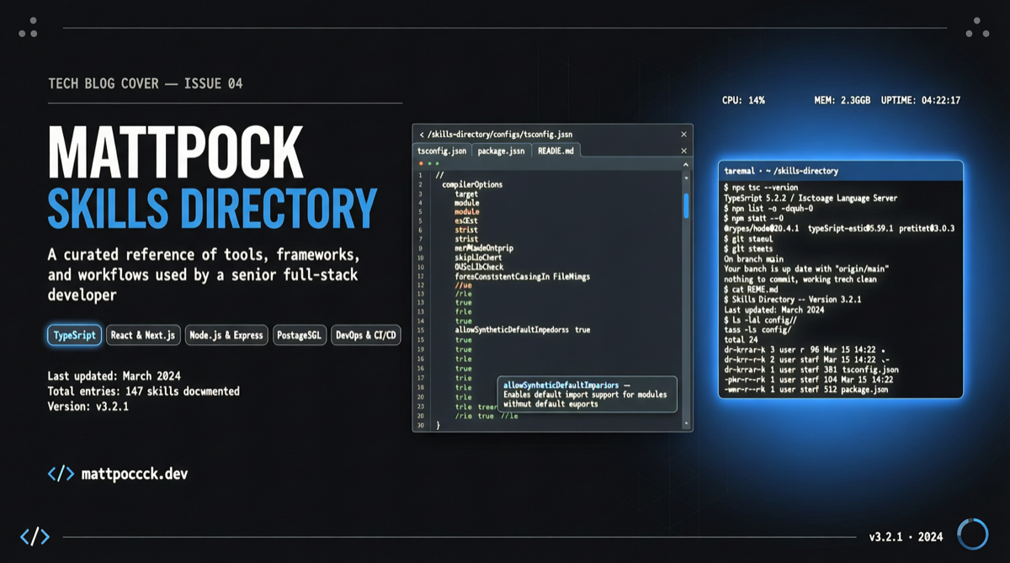
Task: Select the PostageSGL tag button
Action: pos(300,335)
